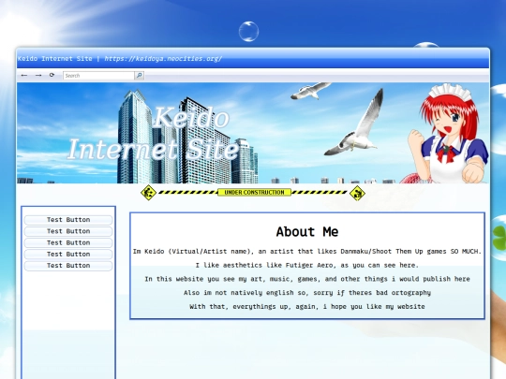Click the line starting 'Im Keido (Virtual/Artist name)'
The width and height of the screenshot is (506, 379).
[307, 252]
